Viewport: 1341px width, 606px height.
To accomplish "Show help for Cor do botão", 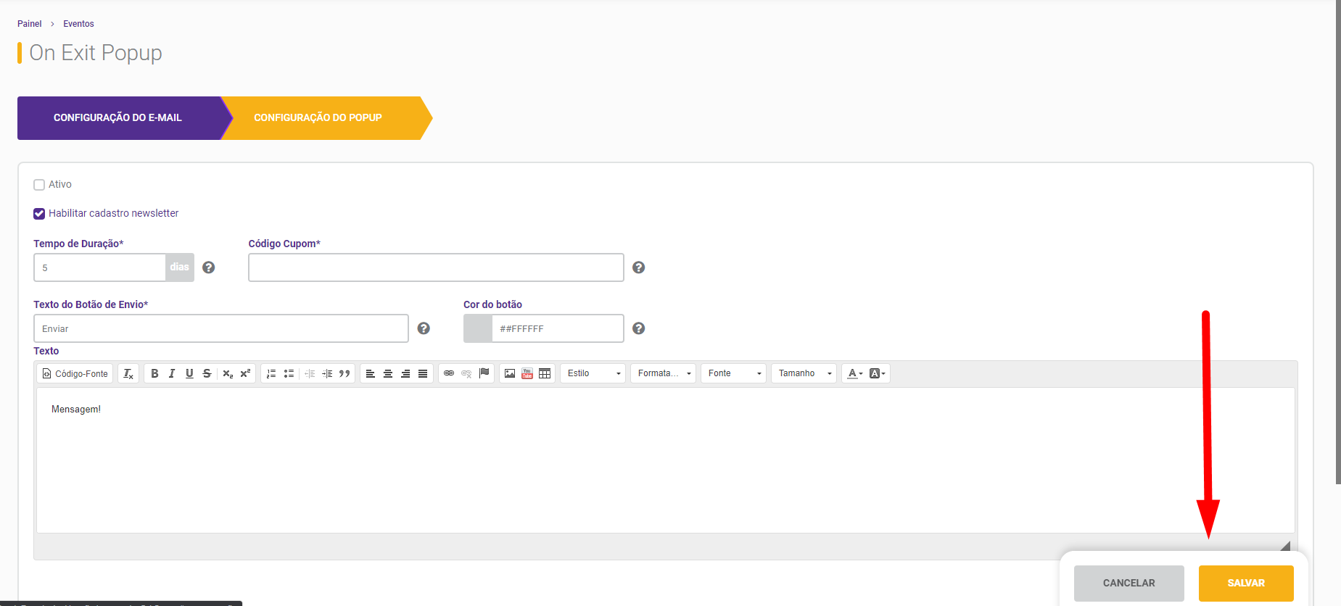I will click(x=639, y=328).
